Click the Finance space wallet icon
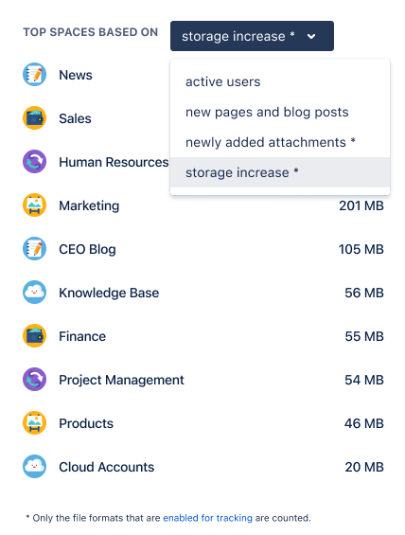Image resolution: width=405 pixels, height=535 pixels. [x=34, y=336]
